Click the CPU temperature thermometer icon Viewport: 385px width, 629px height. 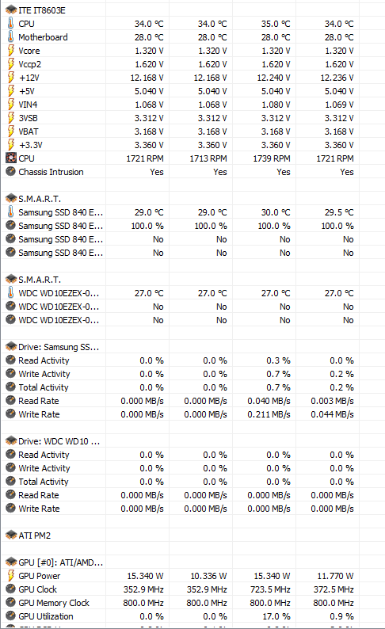11,24
